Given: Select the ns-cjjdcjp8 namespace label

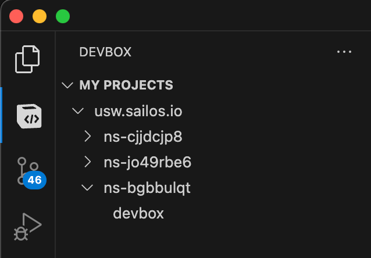Looking at the screenshot, I should click(143, 137).
